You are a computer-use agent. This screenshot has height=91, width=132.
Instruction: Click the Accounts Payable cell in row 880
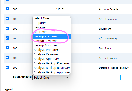tap(109, 9)
